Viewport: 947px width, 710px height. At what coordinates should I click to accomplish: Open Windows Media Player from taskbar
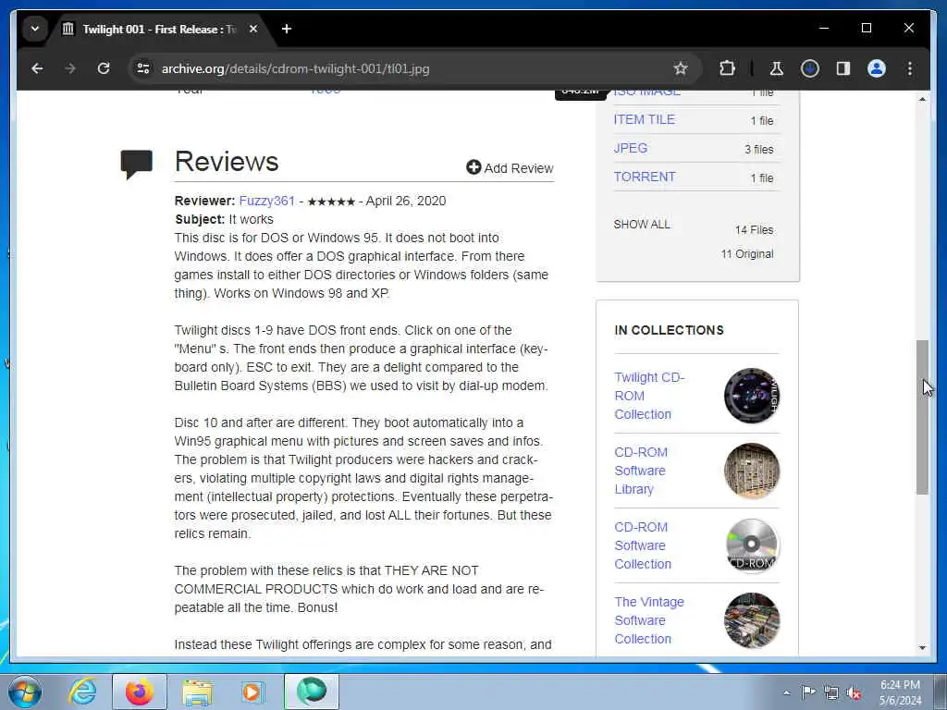pyautogui.click(x=252, y=692)
